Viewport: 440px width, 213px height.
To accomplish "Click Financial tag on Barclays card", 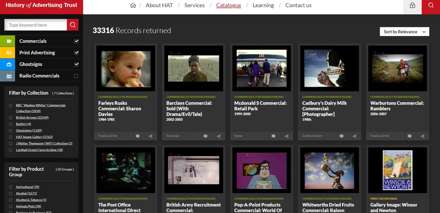I will [173, 136].
